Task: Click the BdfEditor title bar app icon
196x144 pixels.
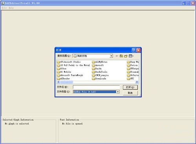Action: (x=3, y=3)
